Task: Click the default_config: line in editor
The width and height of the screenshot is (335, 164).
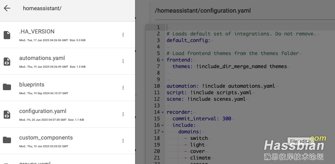Action: (x=189, y=40)
